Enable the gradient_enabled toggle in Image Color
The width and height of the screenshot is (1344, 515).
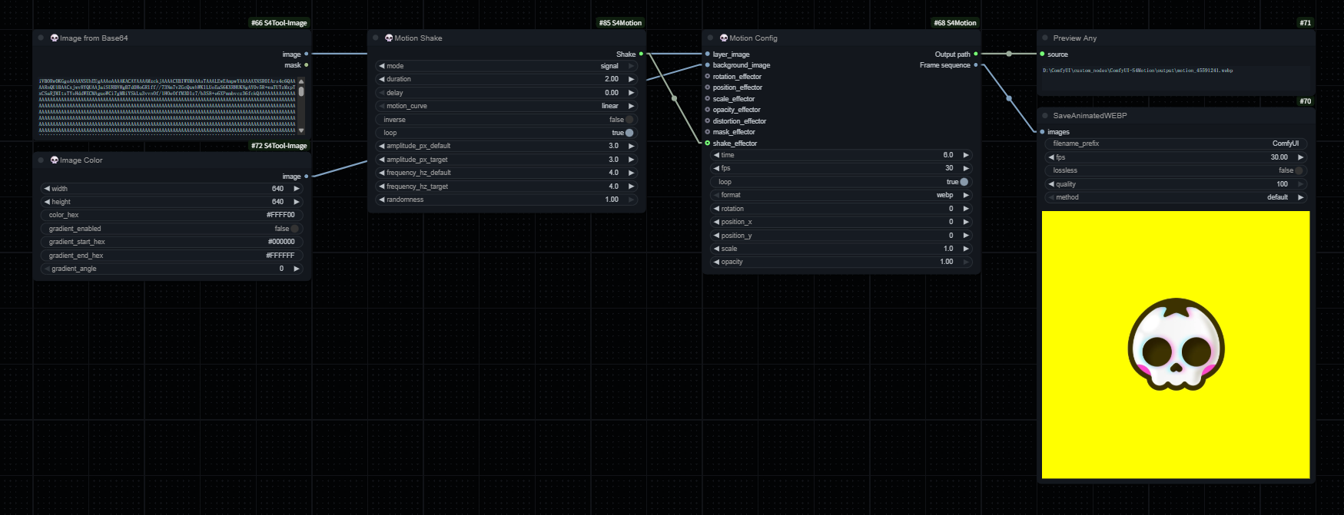(294, 229)
